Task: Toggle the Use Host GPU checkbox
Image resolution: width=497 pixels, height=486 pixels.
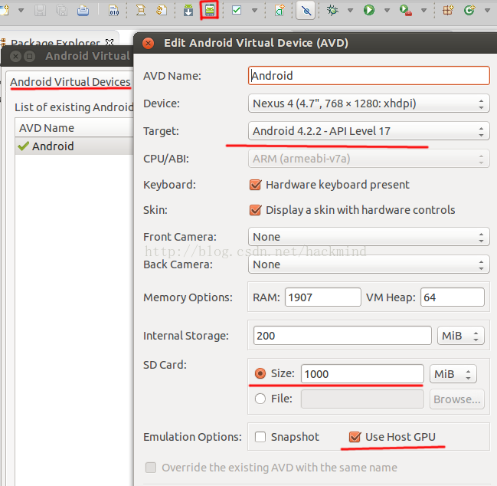Action: coord(355,437)
